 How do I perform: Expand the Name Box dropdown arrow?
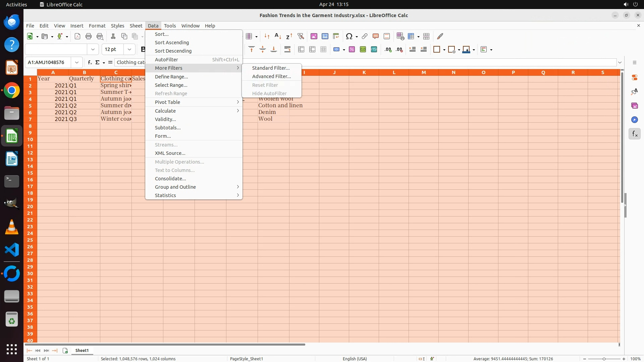click(x=77, y=62)
